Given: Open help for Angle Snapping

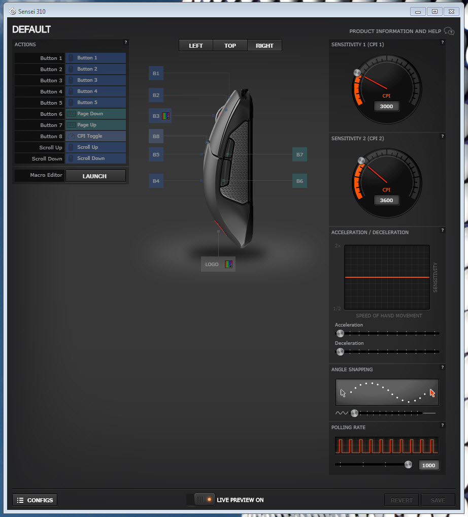Looking at the screenshot, I should (x=442, y=367).
